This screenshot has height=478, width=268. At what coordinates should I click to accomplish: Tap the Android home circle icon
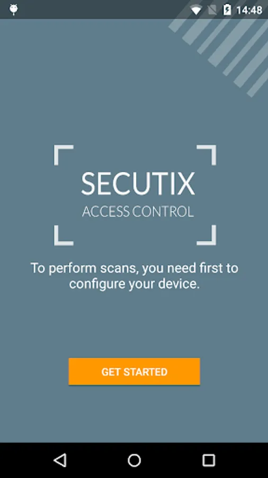[x=134, y=460]
